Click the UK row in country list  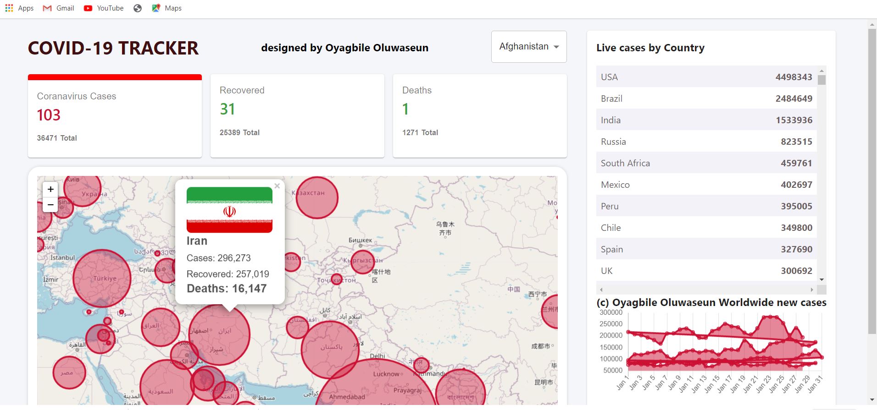(706, 271)
